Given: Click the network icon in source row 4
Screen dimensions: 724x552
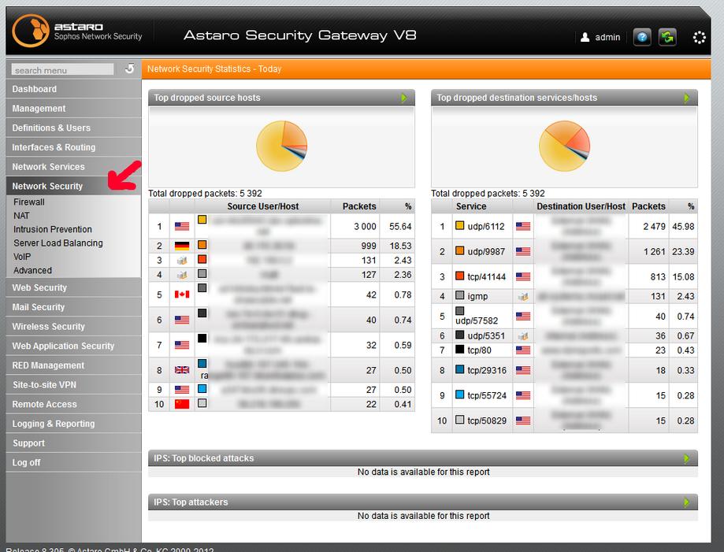Looking at the screenshot, I should click(182, 275).
